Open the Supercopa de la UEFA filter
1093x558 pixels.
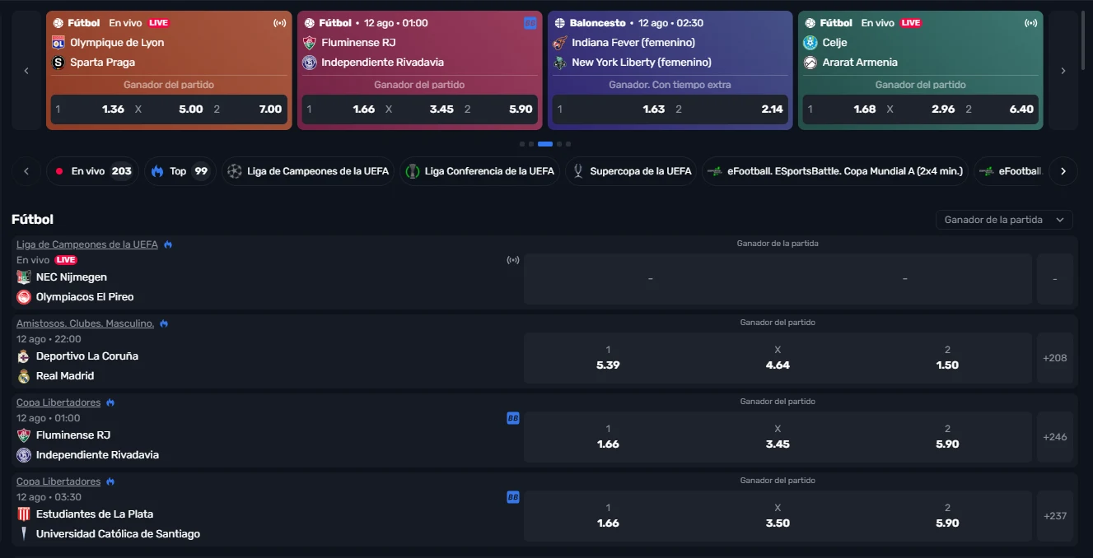pos(631,171)
